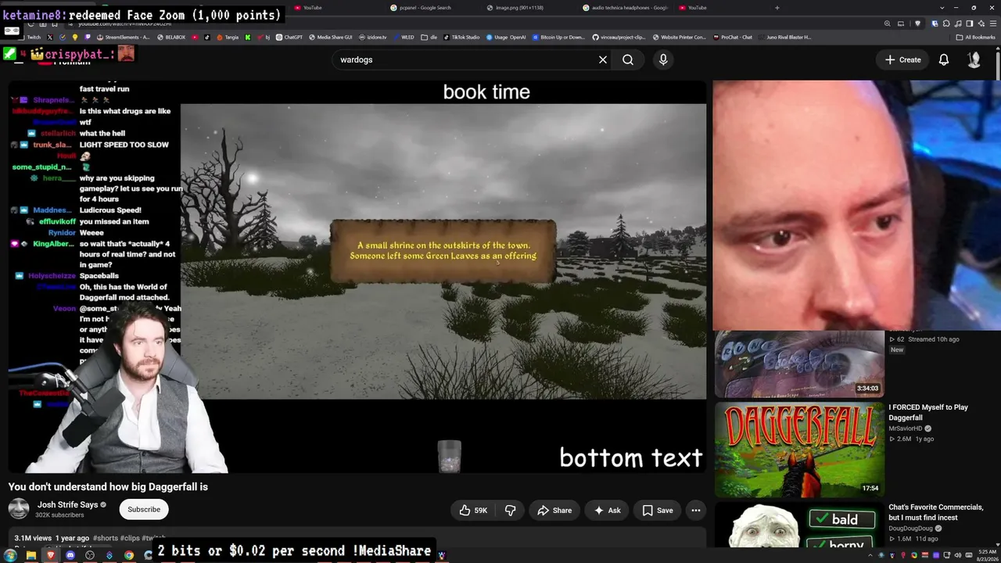Click the Create button
The height and width of the screenshot is (563, 1001).
coord(903,59)
